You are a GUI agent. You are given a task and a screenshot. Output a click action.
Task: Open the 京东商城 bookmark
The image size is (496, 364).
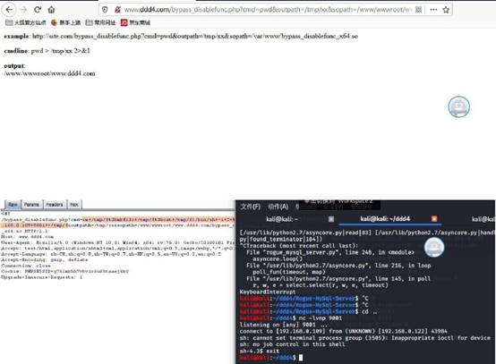pyautogui.click(x=135, y=22)
